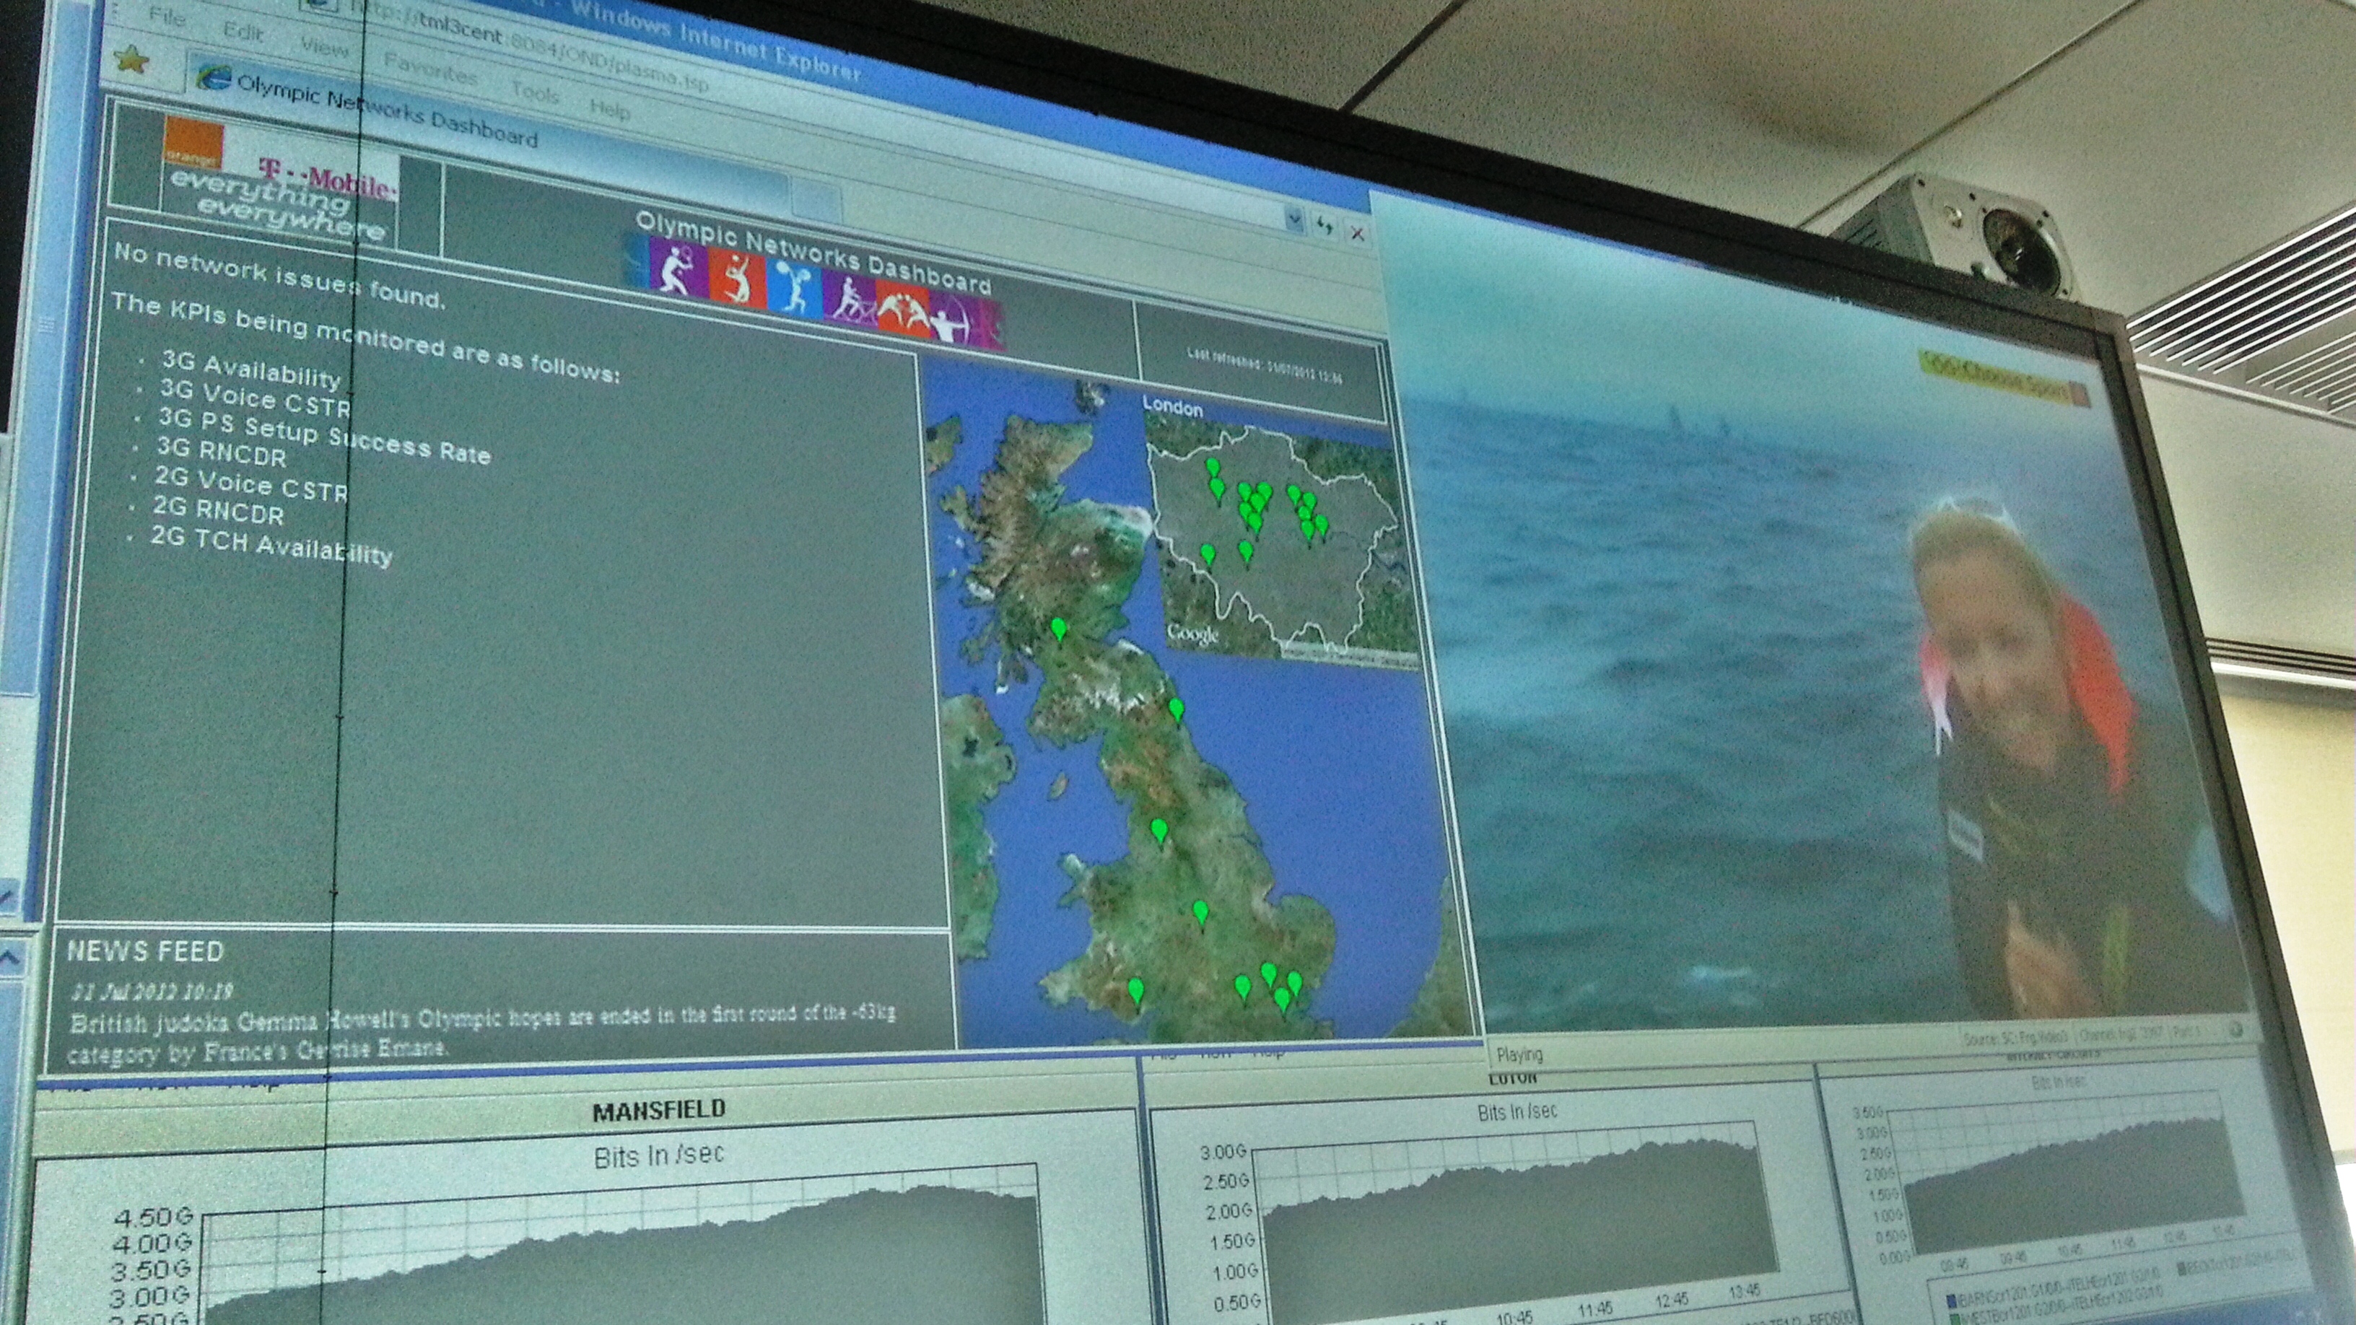Open the File menu

(167, 16)
